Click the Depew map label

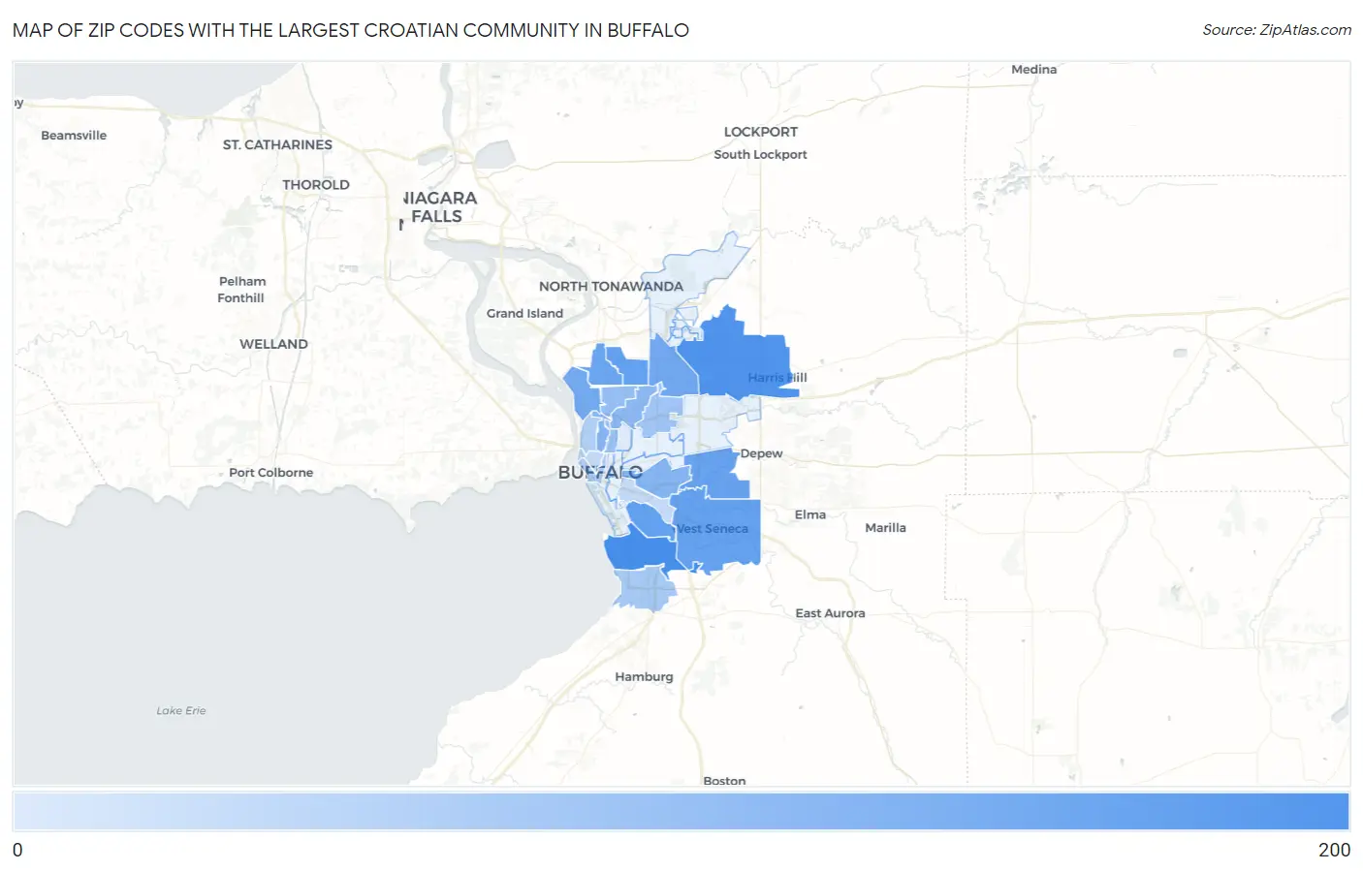coord(761,453)
